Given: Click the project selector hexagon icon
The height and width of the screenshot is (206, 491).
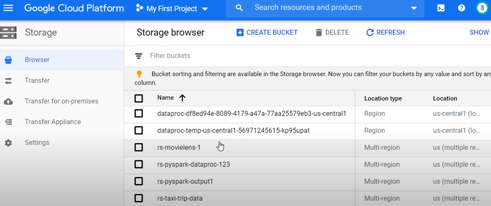Looking at the screenshot, I should pyautogui.click(x=140, y=8).
